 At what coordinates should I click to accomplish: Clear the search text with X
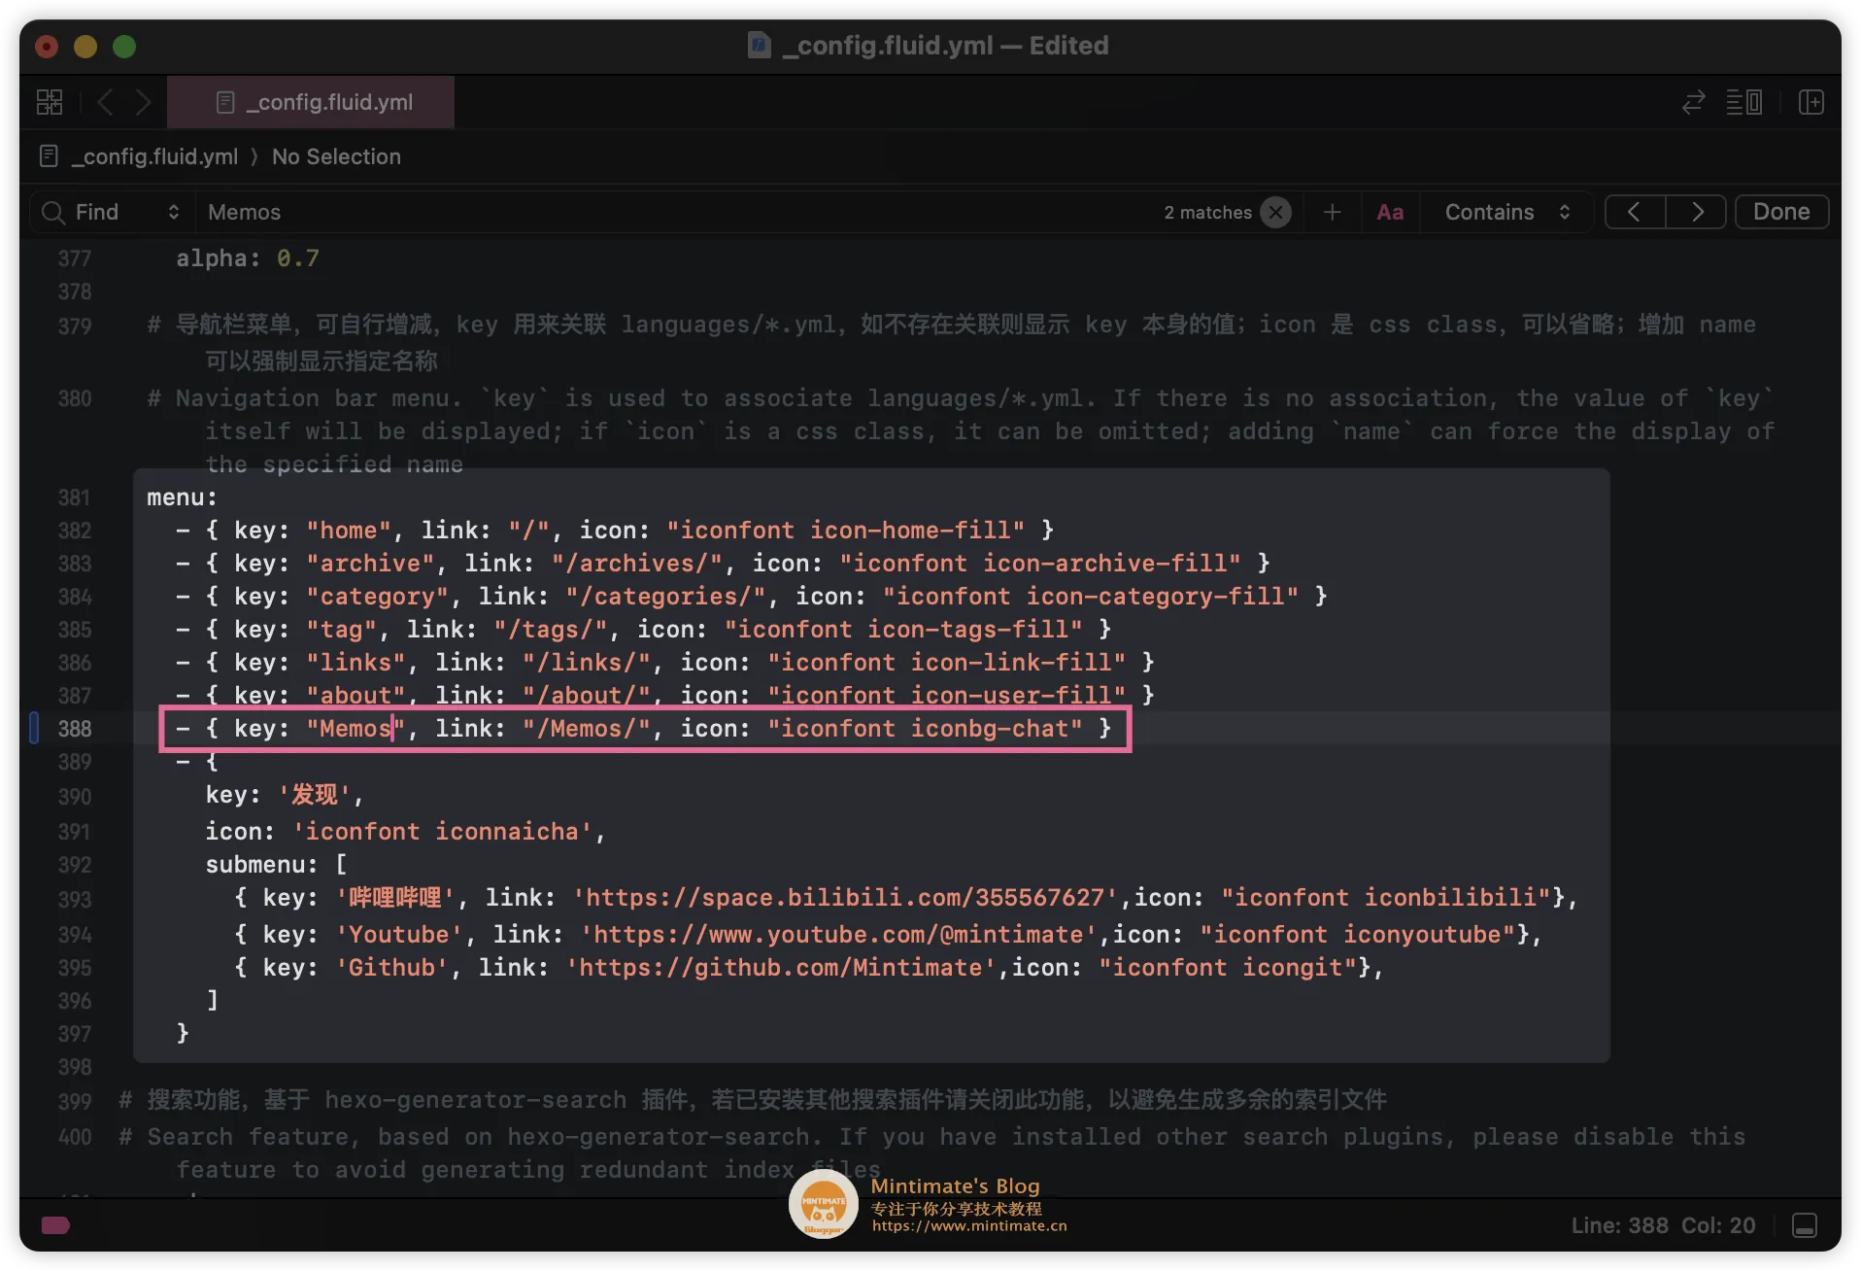[x=1275, y=212]
